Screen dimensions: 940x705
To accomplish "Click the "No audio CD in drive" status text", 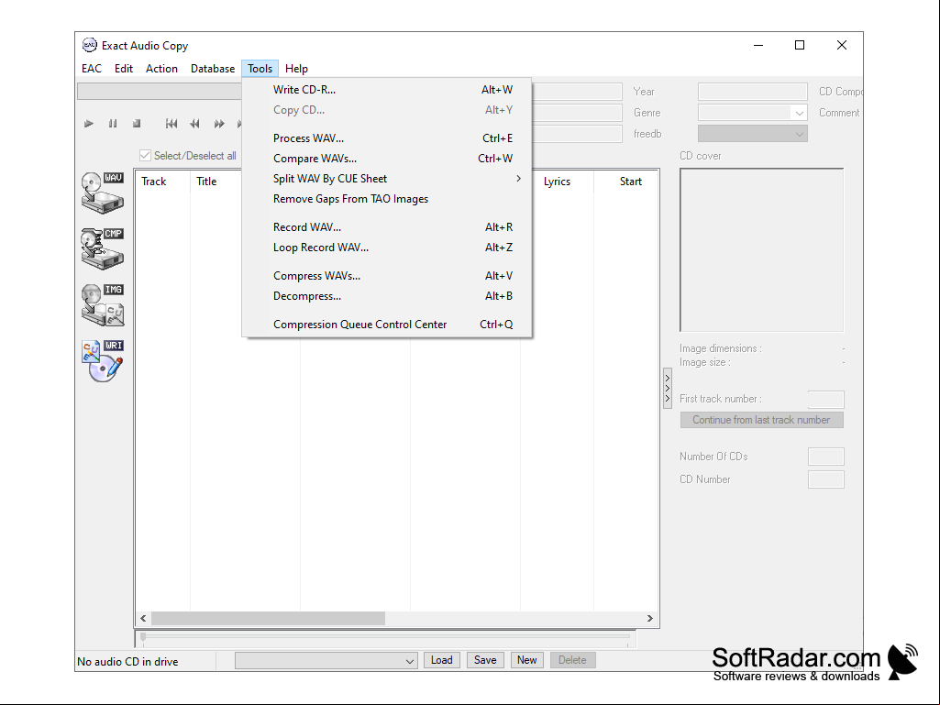I will 127,662.
